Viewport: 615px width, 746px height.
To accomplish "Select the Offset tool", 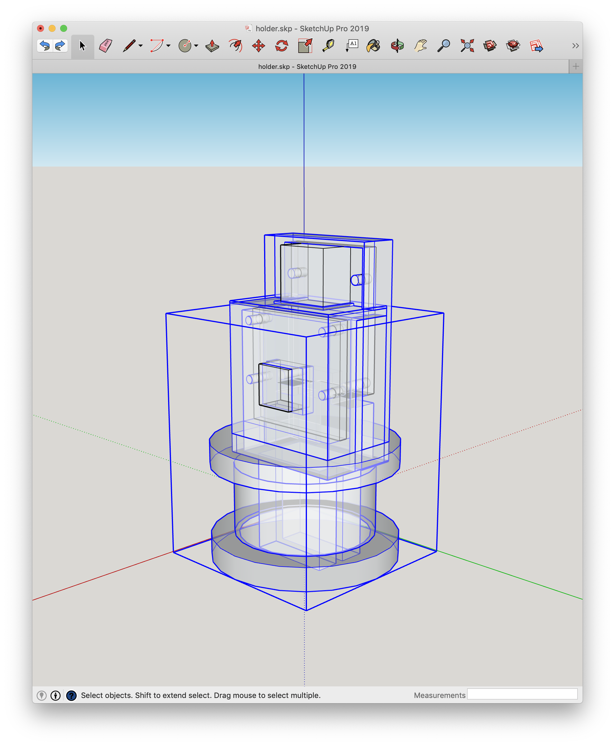I will [235, 46].
